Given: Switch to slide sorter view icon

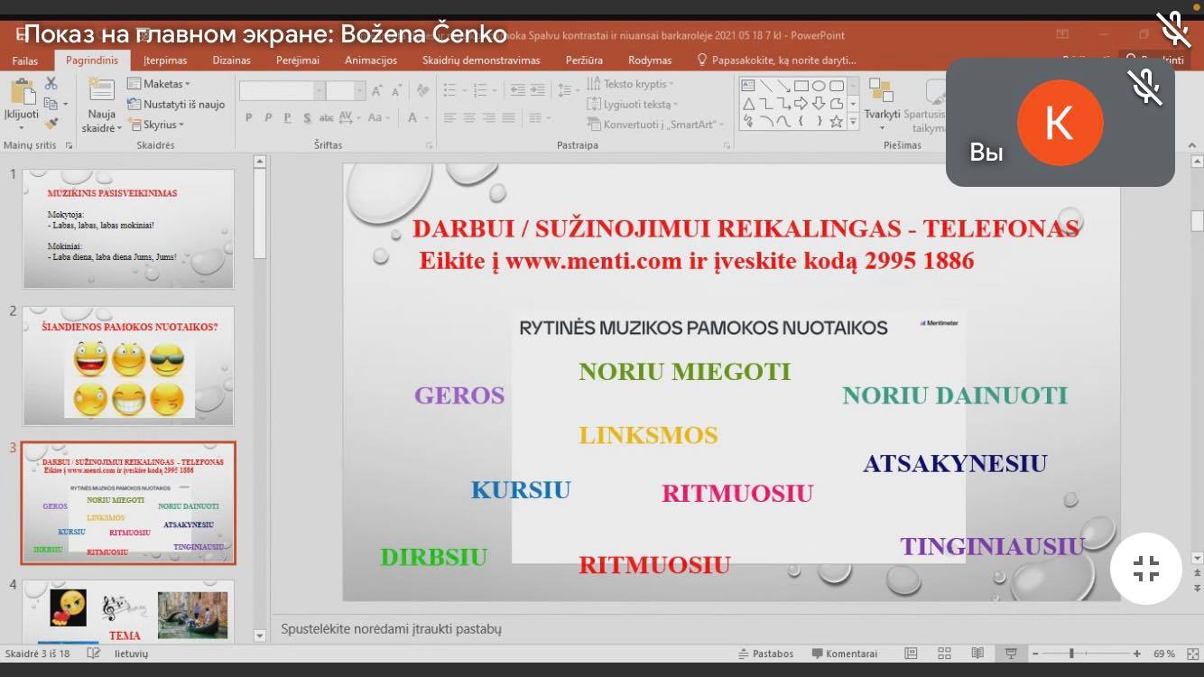Looking at the screenshot, I should pos(944,654).
